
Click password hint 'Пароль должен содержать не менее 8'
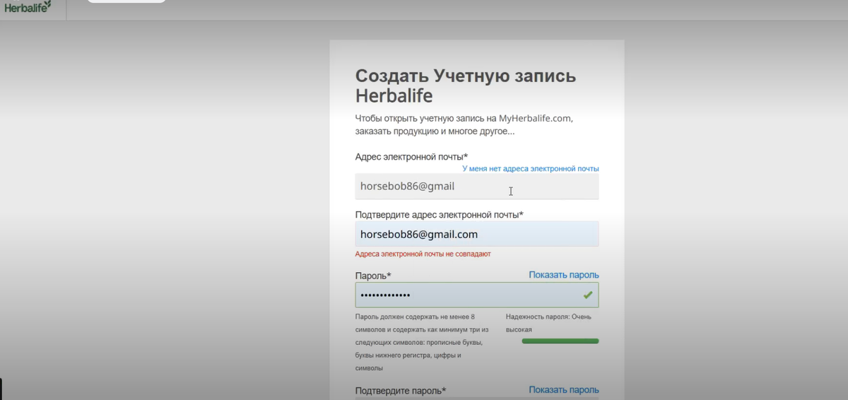pyautogui.click(x=415, y=317)
